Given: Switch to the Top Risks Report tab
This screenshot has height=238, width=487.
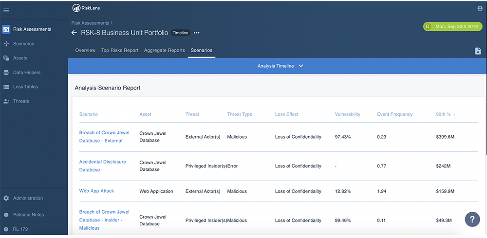Looking at the screenshot, I should coord(120,50).
